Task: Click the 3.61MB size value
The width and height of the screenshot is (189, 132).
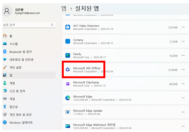Action: [x=173, y=28]
